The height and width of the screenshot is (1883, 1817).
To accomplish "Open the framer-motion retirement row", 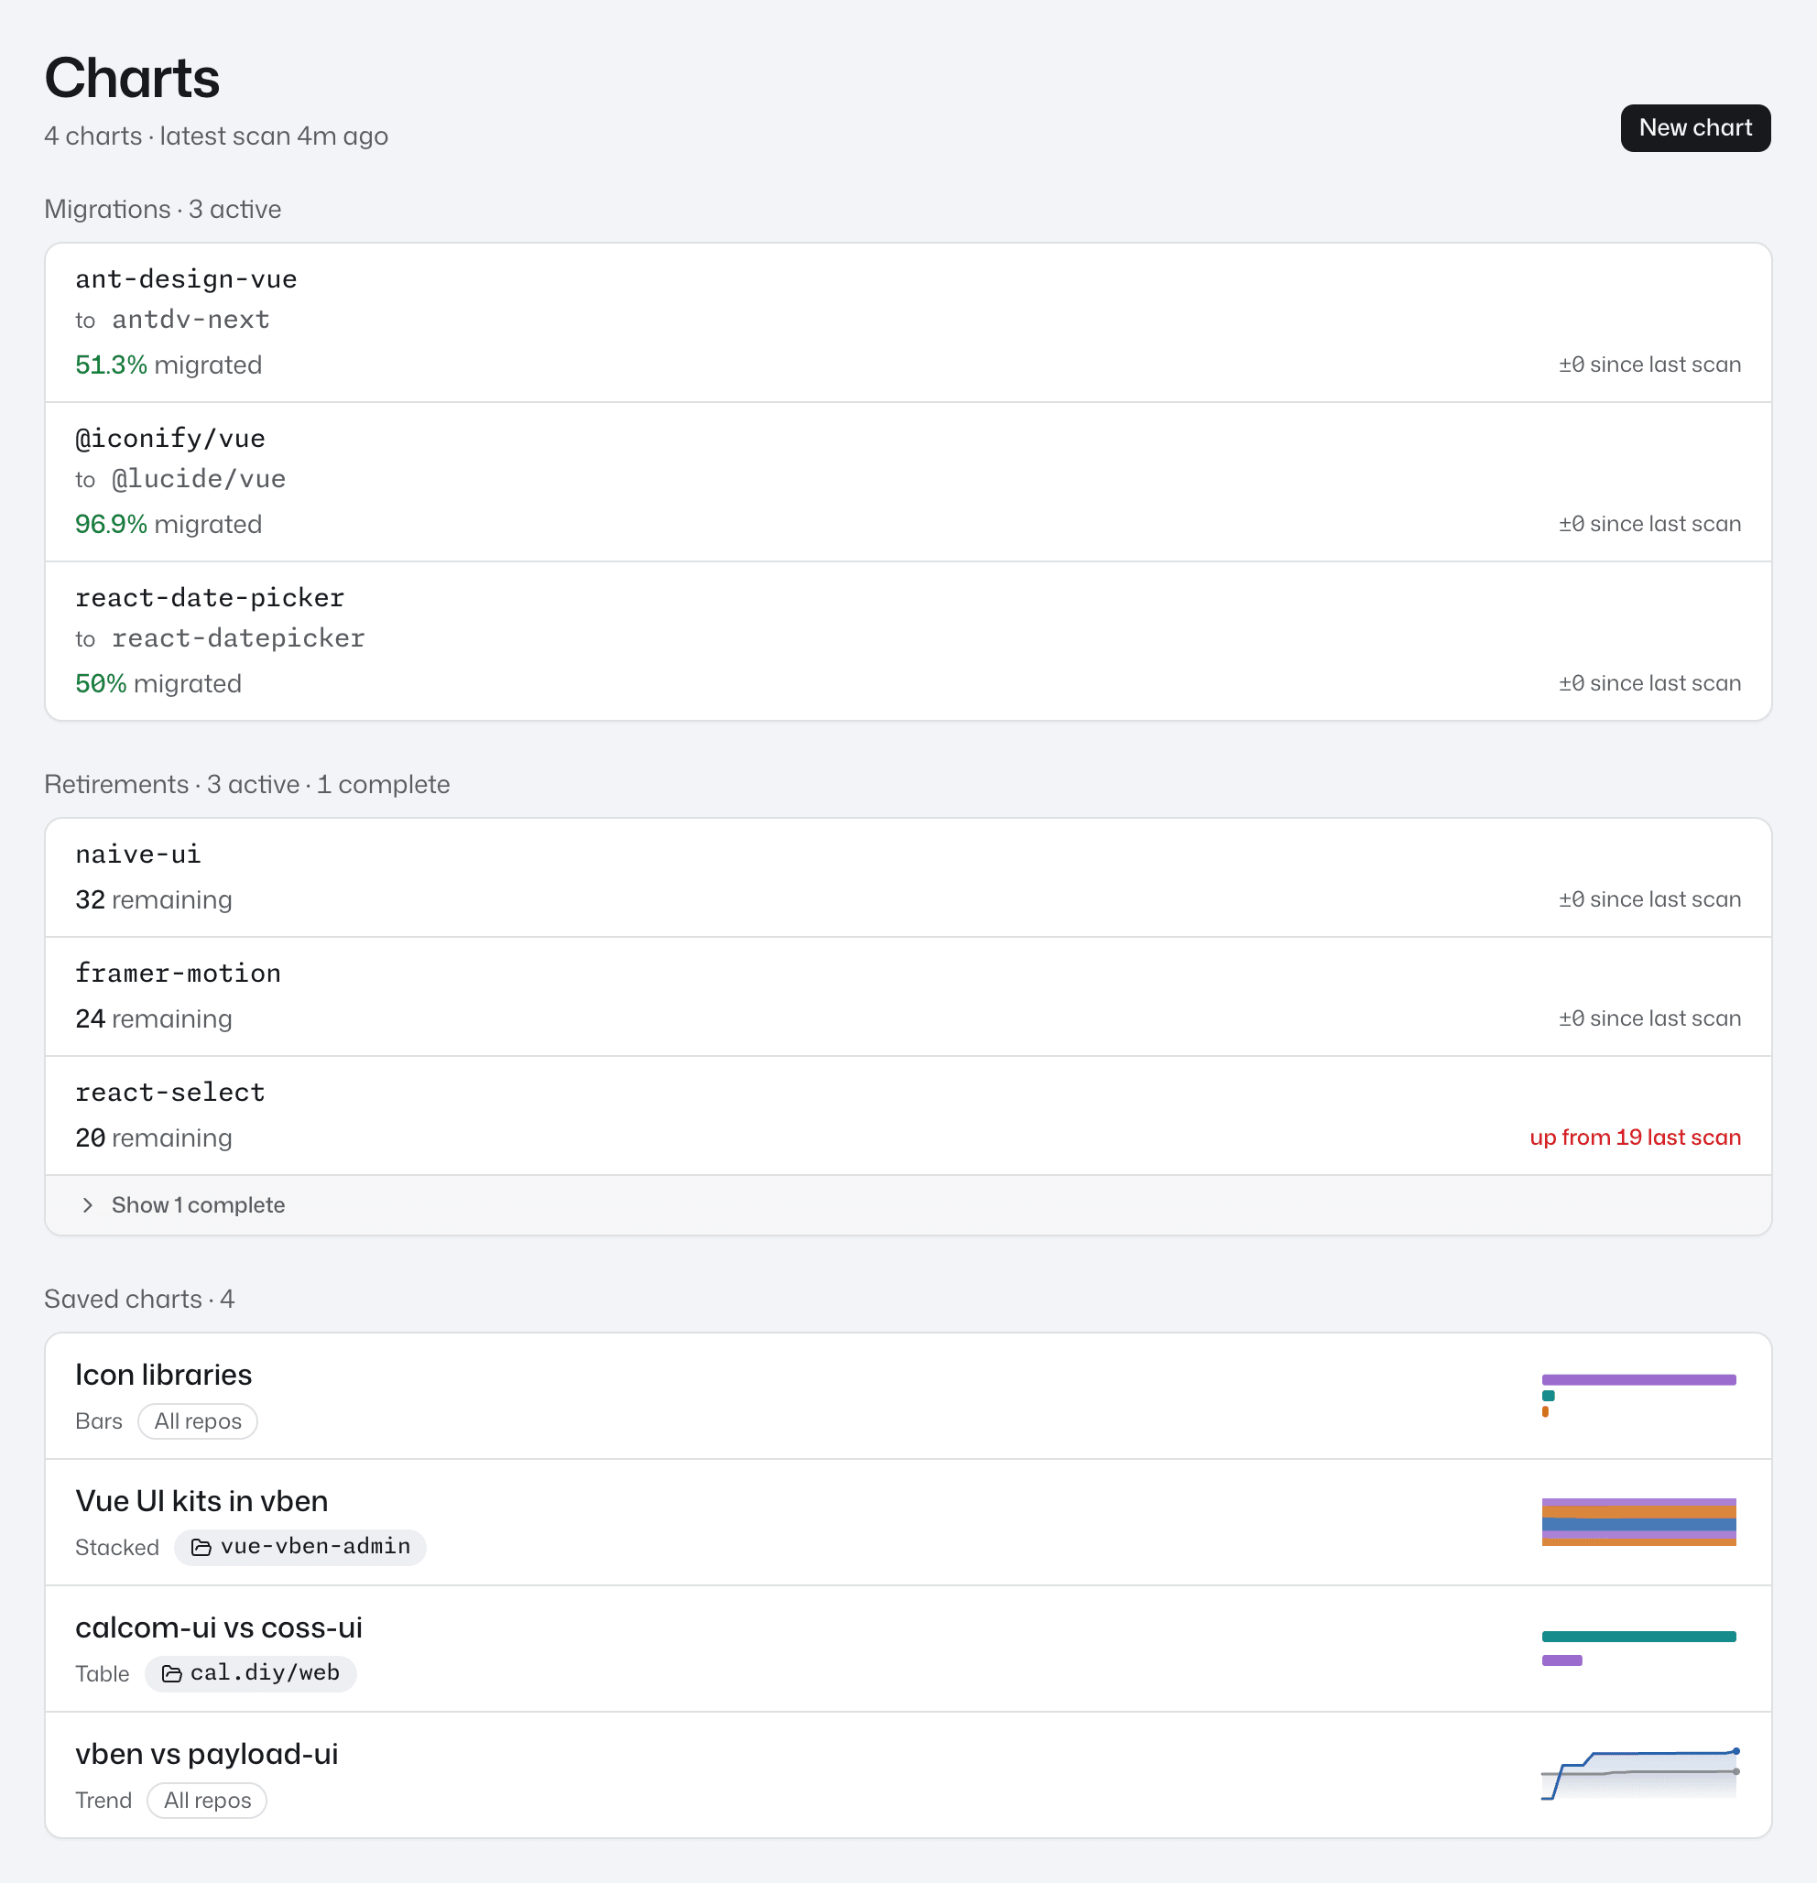I will [x=908, y=996].
